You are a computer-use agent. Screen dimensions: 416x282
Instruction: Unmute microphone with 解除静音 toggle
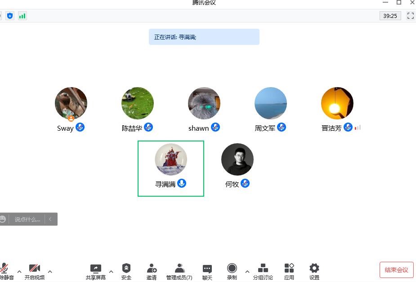(x=6, y=272)
